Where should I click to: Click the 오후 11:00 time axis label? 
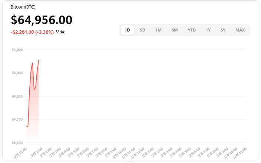239,153
